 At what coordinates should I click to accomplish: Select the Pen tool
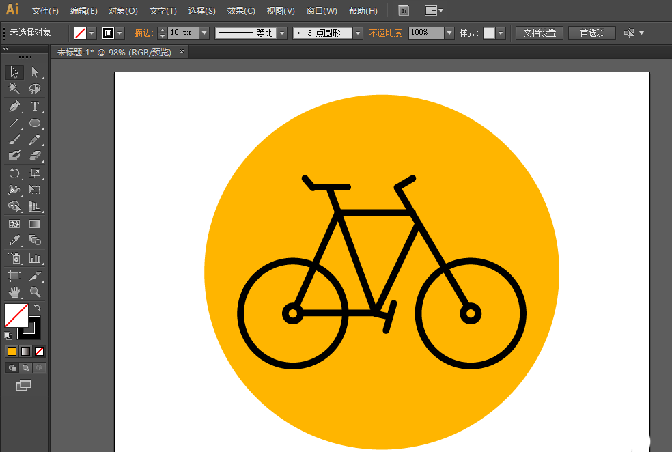point(14,107)
